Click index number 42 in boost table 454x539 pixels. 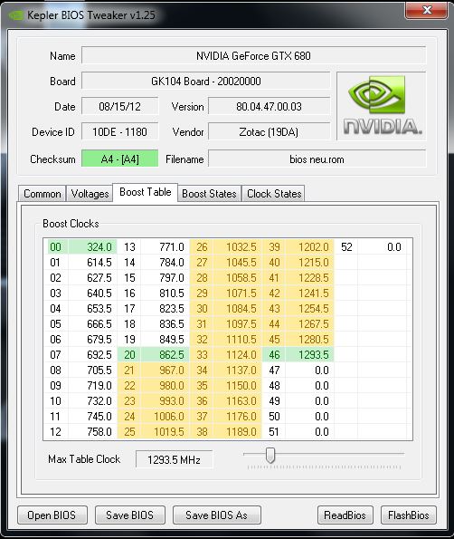(x=274, y=294)
